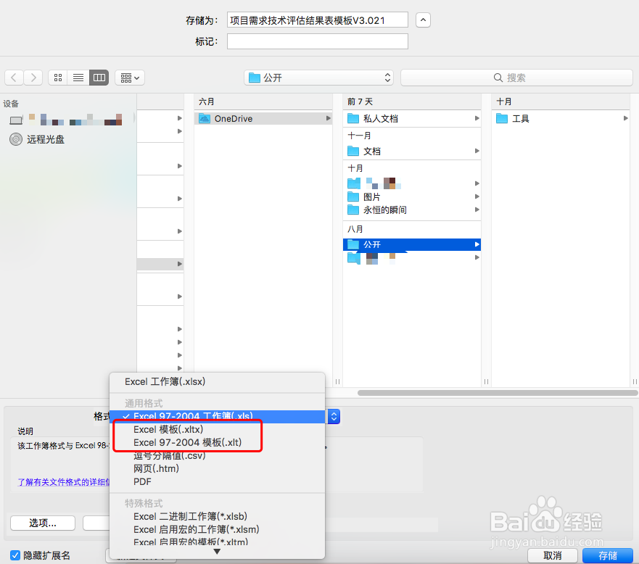
Task: Expand arrow next to 工具
Action: [625, 118]
